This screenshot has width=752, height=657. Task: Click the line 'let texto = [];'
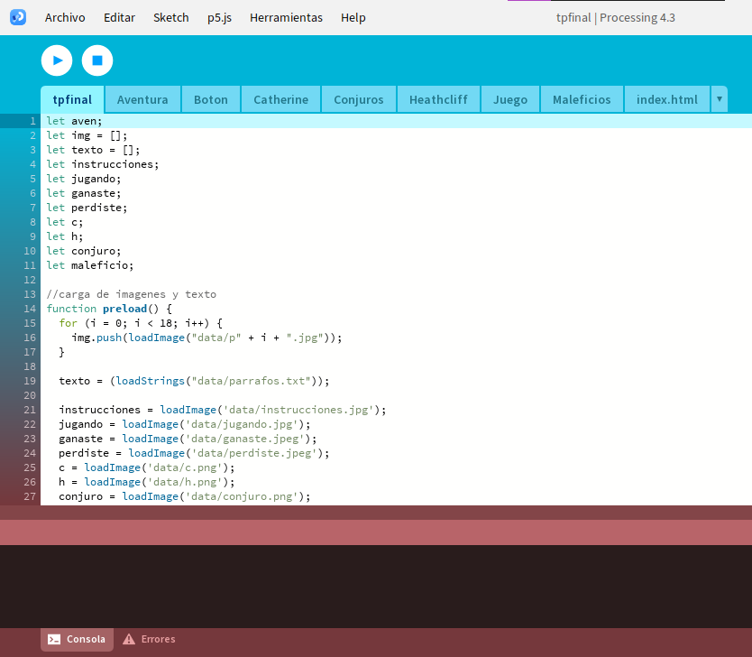click(x=93, y=150)
